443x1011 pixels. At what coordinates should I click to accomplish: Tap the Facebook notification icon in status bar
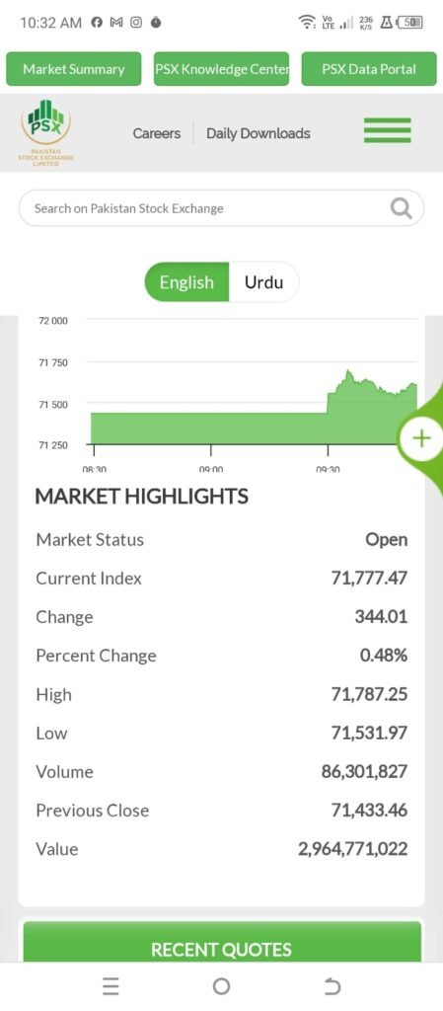pyautogui.click(x=97, y=23)
